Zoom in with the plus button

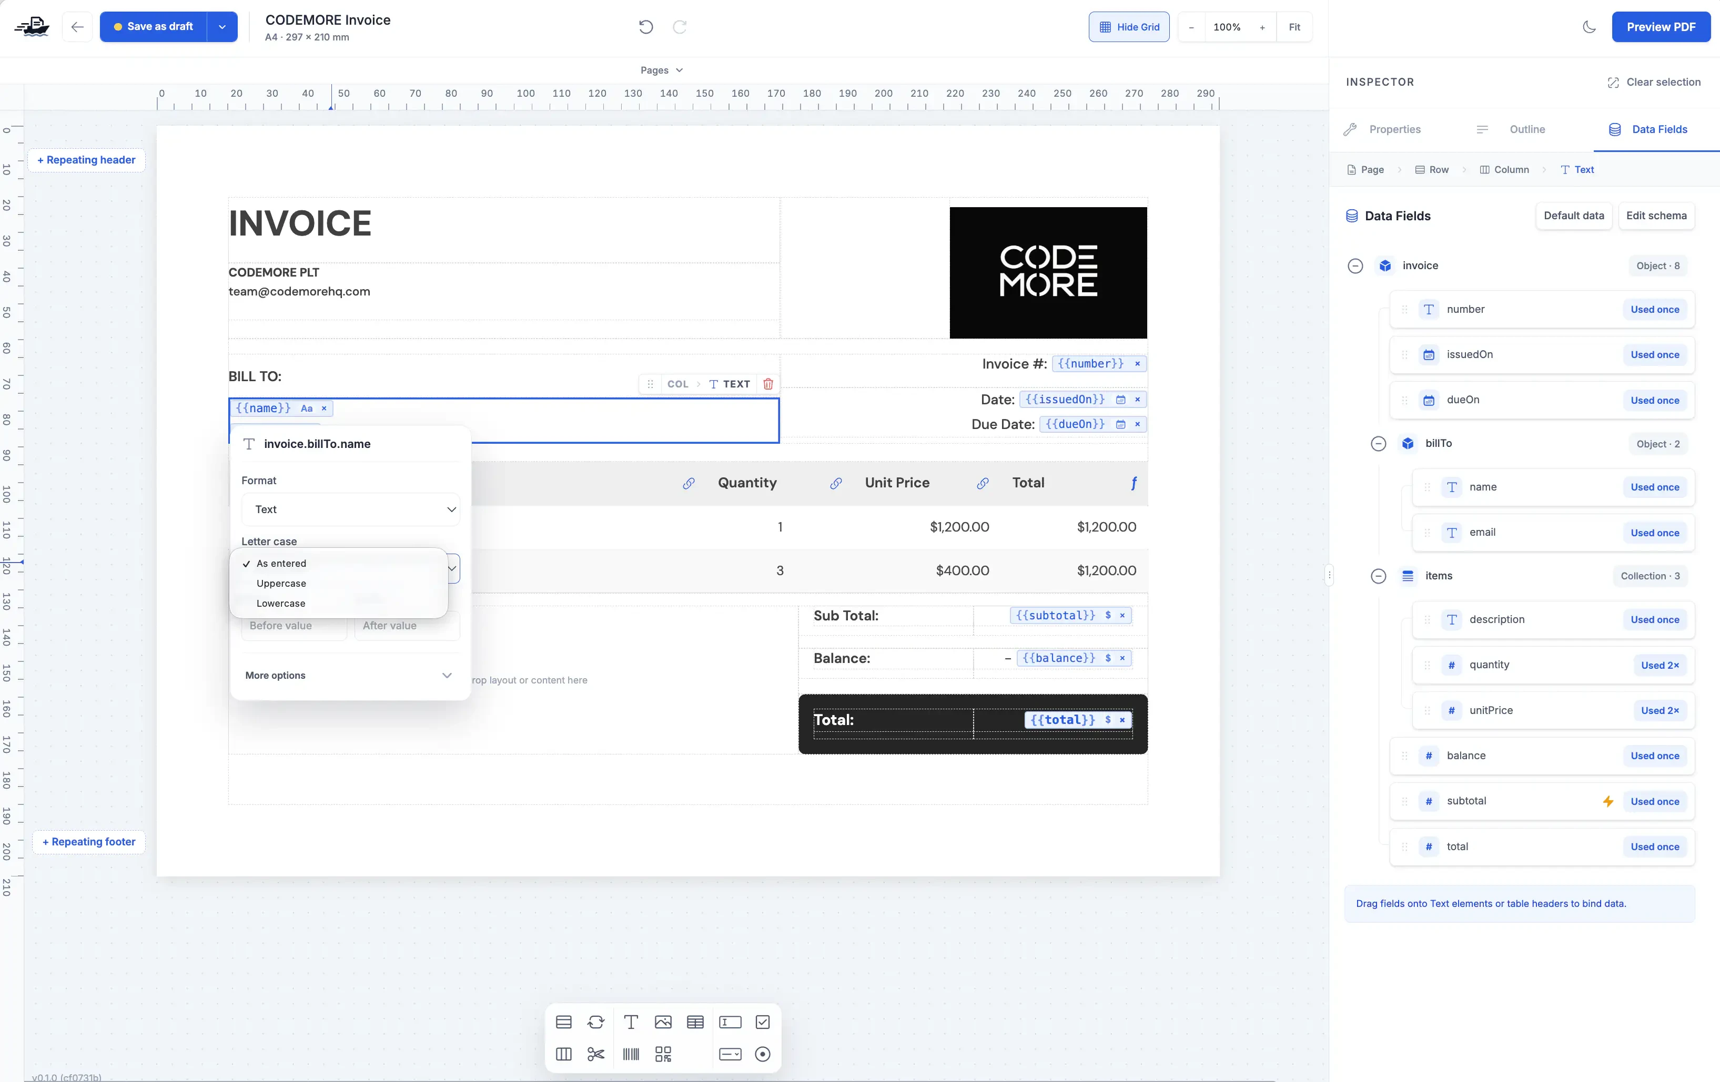1262,27
